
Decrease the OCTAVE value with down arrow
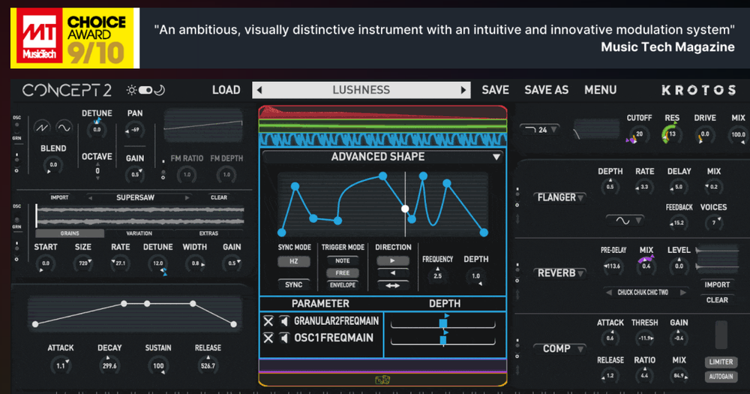(97, 178)
